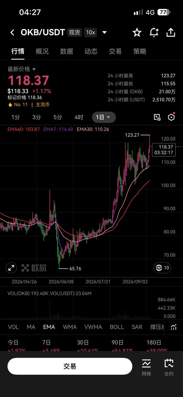Tap the 10x leverage badge
This screenshot has width=183, height=397.
tap(91, 32)
